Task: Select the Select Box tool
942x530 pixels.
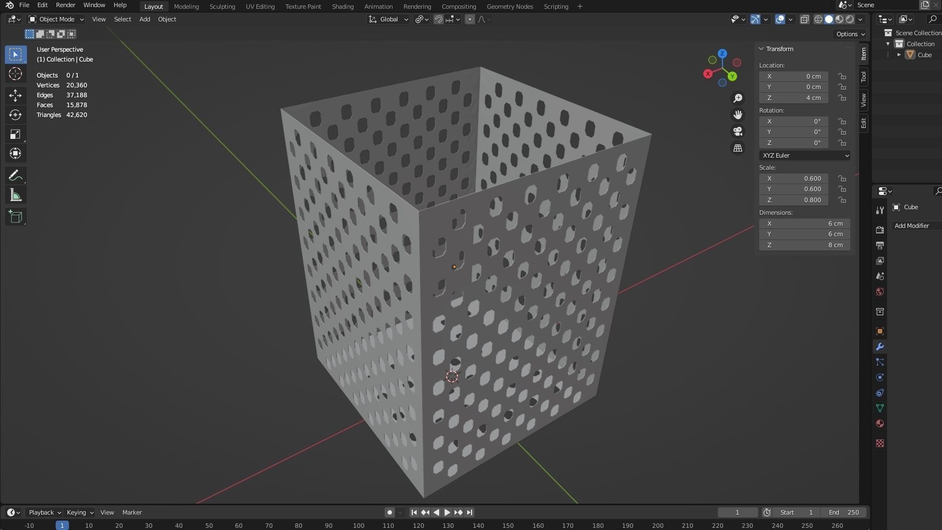Action: pyautogui.click(x=15, y=54)
